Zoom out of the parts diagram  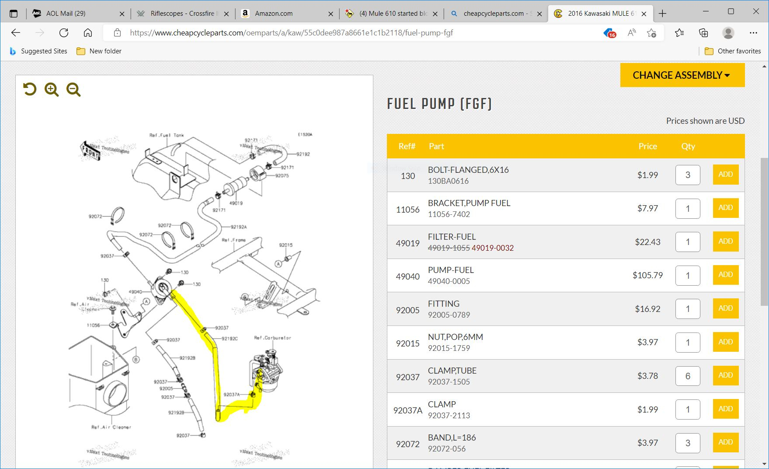click(x=73, y=89)
